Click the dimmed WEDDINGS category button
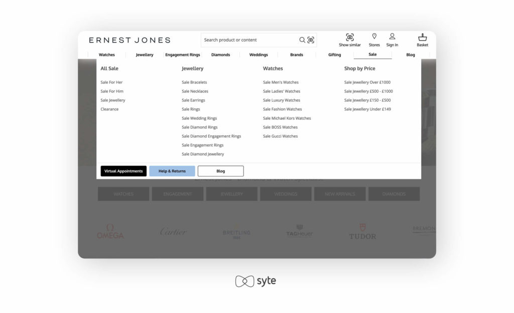 point(286,194)
